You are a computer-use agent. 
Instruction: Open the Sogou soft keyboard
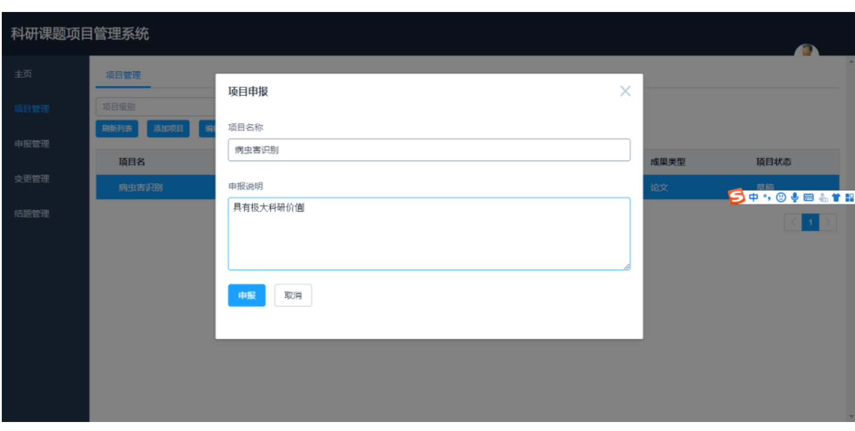(808, 198)
